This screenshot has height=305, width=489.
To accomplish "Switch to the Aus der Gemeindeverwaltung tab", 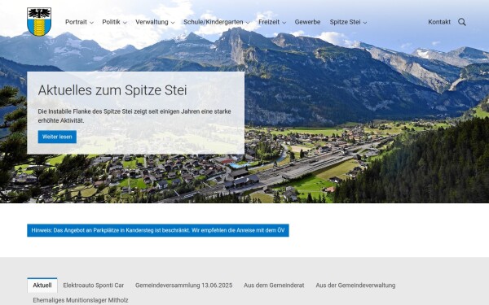I will click(355, 285).
